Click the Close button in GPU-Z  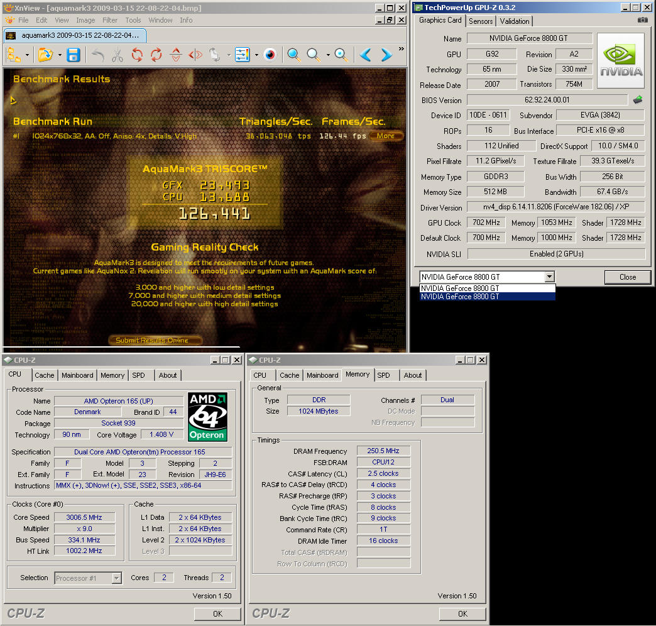pyautogui.click(x=628, y=277)
